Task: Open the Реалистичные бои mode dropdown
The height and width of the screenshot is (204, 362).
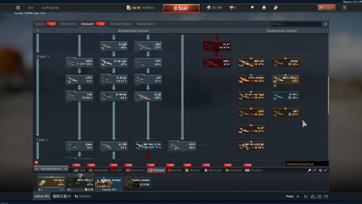Action: click(307, 164)
